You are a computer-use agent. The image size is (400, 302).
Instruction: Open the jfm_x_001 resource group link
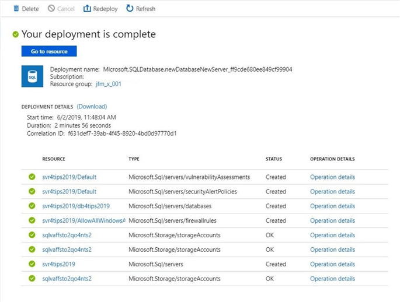pos(108,84)
